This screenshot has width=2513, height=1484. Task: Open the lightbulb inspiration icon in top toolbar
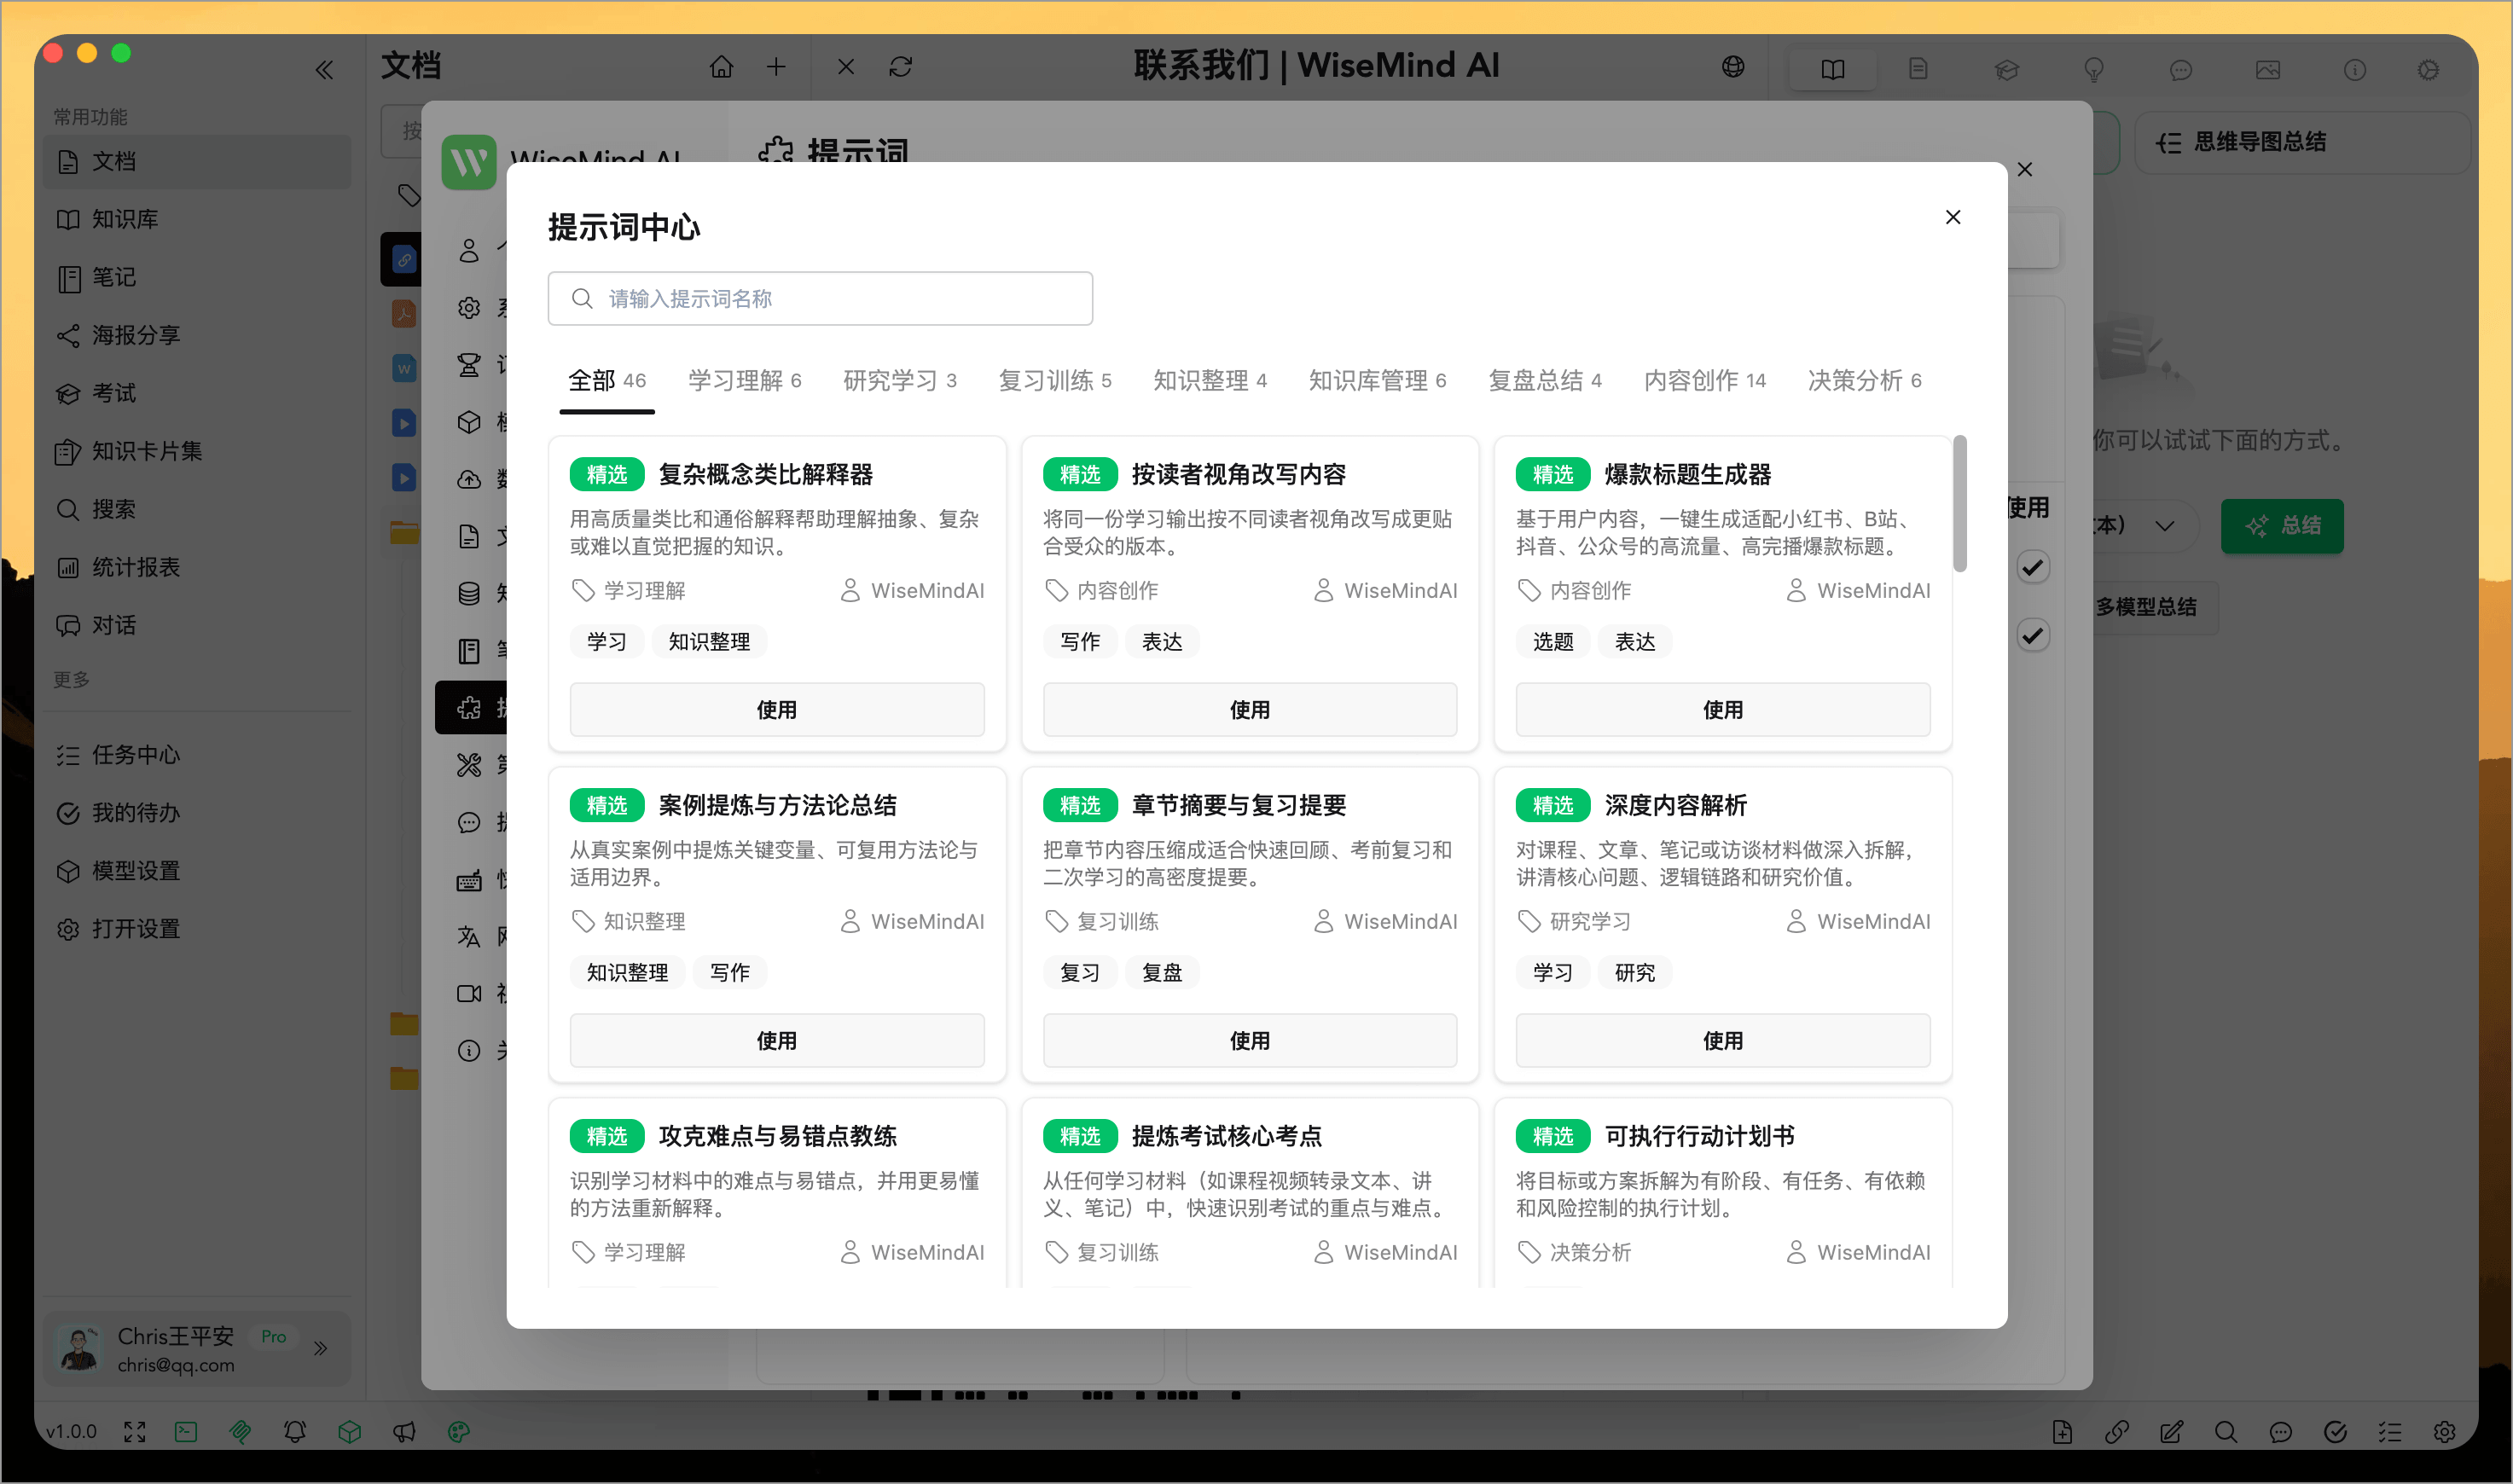point(2094,70)
